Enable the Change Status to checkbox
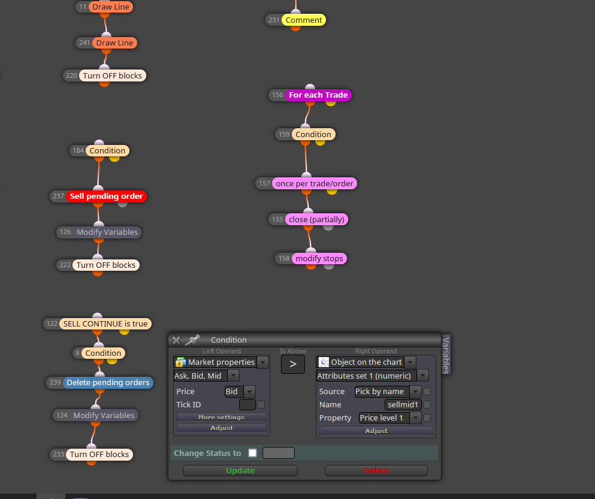 252,453
